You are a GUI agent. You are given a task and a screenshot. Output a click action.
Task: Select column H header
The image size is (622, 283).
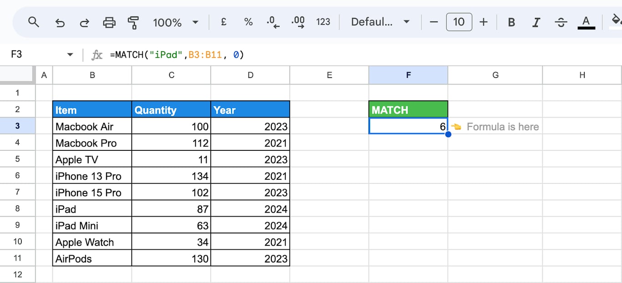[582, 75]
